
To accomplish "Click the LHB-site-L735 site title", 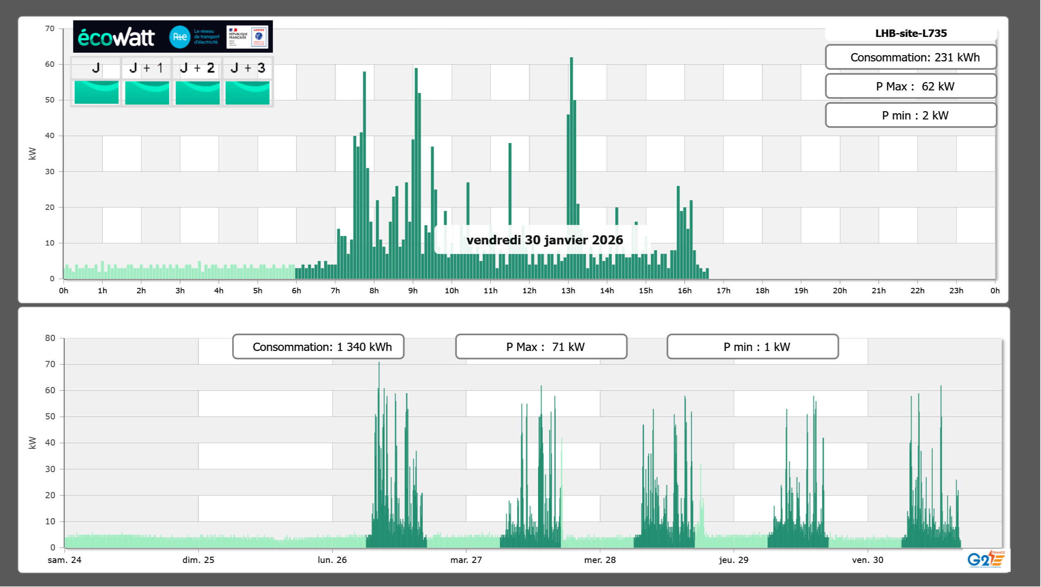I will 911,33.
